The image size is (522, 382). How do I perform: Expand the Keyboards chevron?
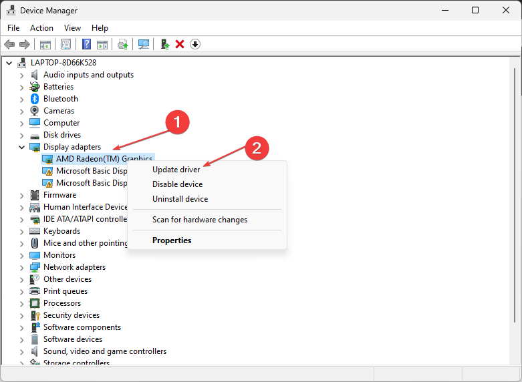22,232
